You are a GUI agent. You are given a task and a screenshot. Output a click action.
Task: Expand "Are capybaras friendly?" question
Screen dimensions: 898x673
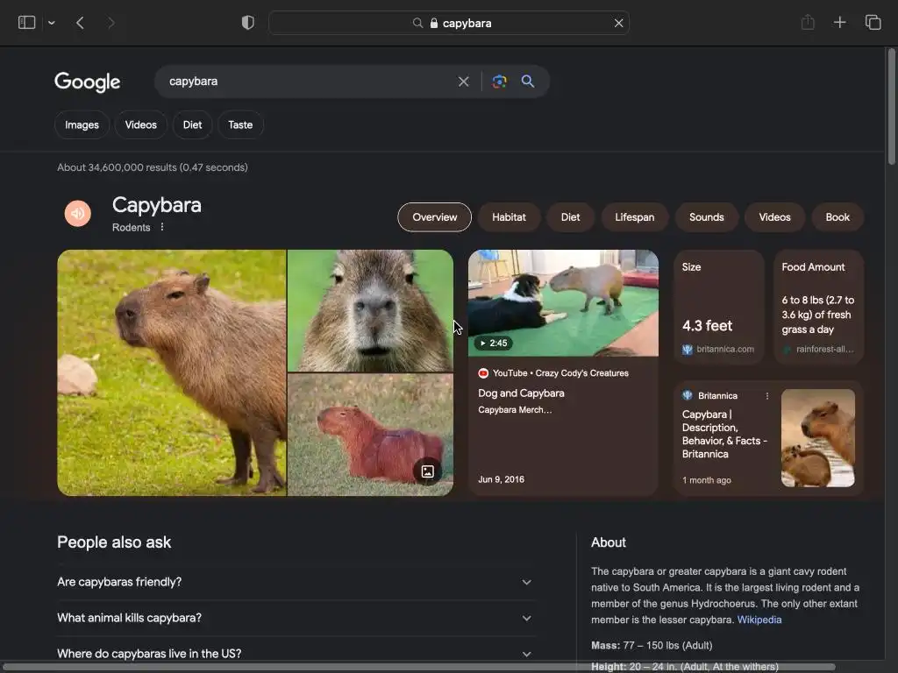pos(296,582)
